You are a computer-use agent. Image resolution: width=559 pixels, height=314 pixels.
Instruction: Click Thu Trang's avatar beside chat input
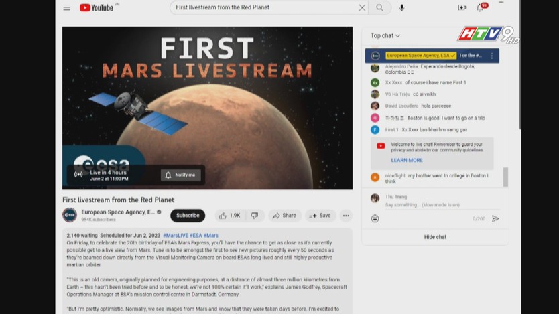point(375,198)
